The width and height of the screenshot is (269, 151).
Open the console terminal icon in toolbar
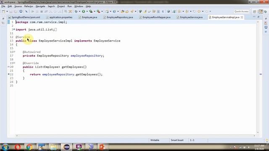tap(21, 11)
